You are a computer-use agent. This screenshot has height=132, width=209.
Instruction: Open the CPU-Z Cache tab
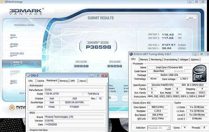tap(40, 81)
